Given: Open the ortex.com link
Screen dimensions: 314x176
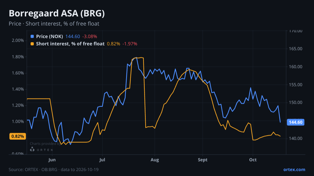Looking at the screenshot, I should 294,169.
